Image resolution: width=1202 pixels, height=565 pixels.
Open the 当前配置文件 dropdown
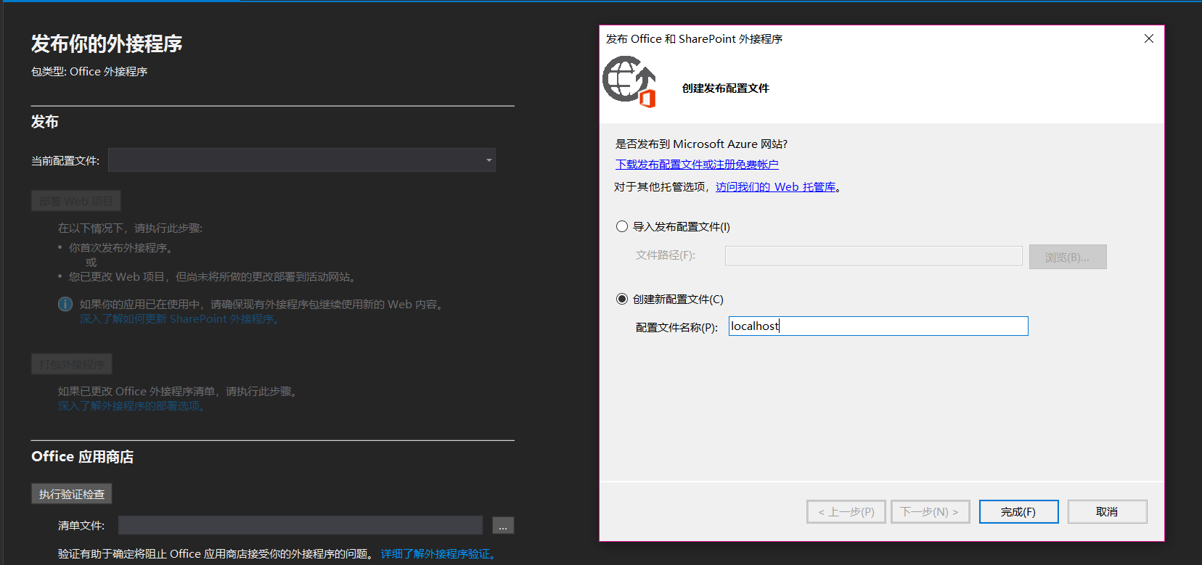pyautogui.click(x=301, y=160)
